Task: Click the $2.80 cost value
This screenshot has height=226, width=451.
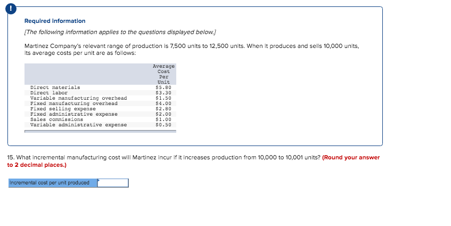Action: (163, 109)
